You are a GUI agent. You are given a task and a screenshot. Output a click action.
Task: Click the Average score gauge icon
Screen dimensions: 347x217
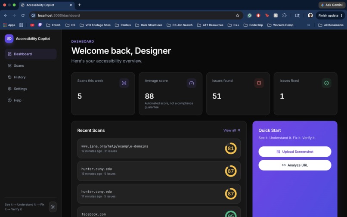point(192,83)
